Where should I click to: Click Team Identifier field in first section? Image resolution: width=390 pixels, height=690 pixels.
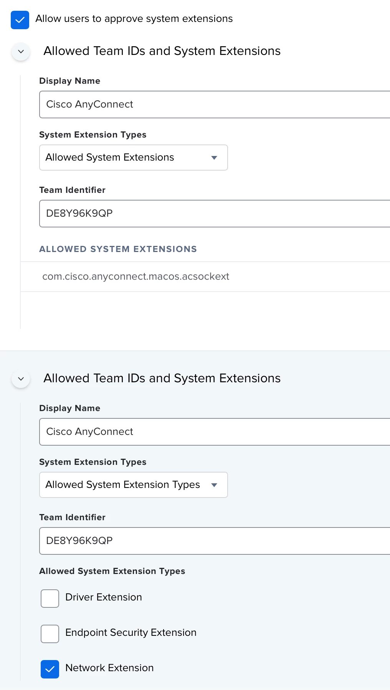coord(215,214)
